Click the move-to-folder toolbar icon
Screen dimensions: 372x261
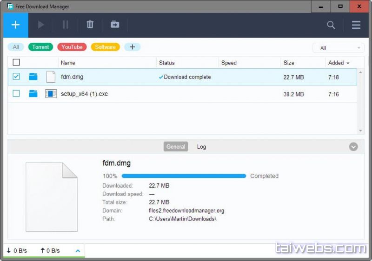tap(115, 25)
